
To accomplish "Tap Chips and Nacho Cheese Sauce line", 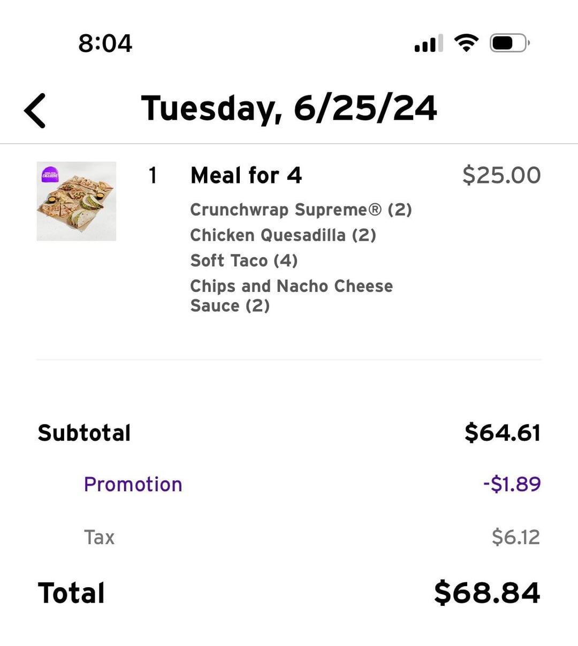I will tap(291, 296).
